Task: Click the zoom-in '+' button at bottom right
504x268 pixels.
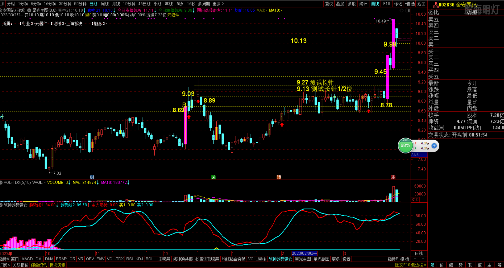Action: pyautogui.click(x=415, y=259)
